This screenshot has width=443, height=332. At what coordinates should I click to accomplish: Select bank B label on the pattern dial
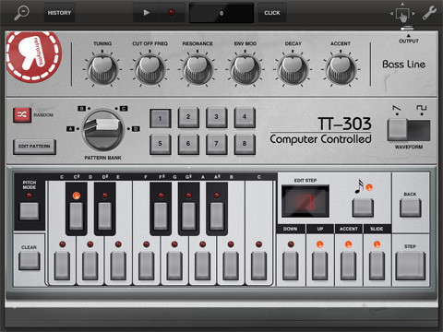[81, 109]
